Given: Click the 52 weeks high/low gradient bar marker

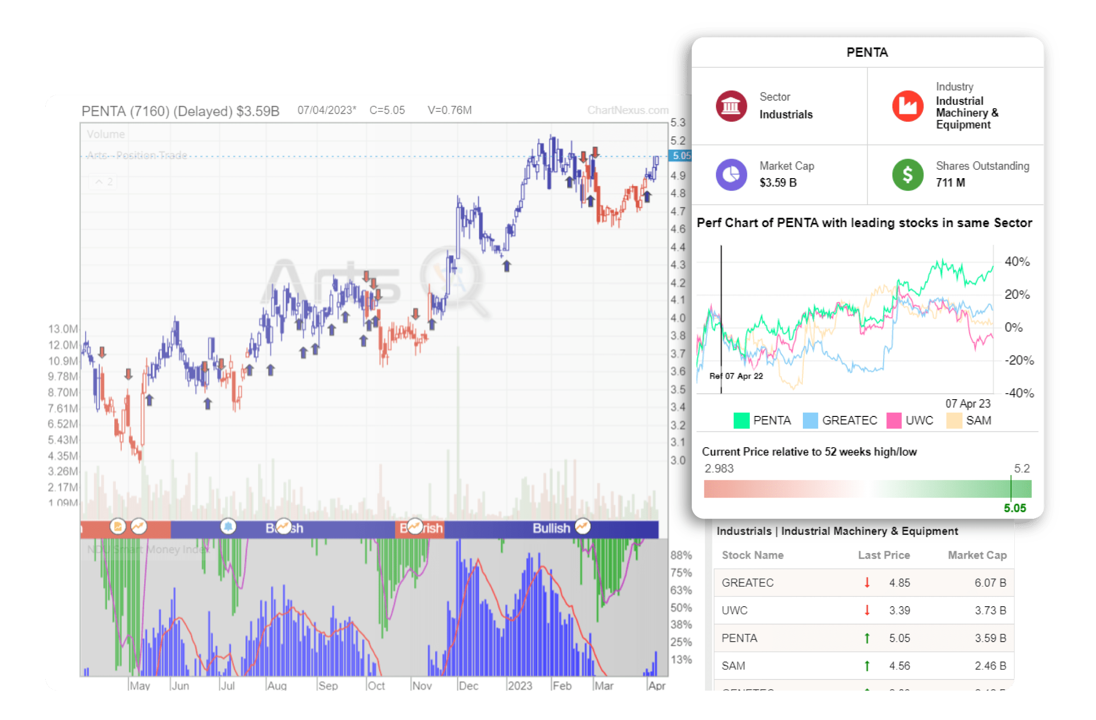Looking at the screenshot, I should click(1011, 488).
